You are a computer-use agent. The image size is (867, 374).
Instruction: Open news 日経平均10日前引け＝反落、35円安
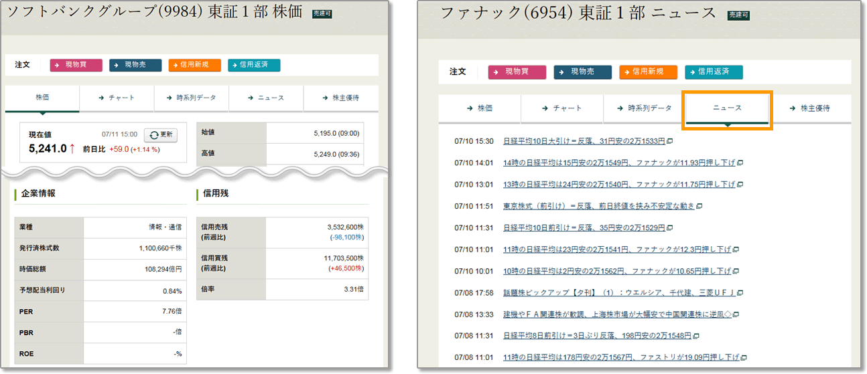point(584,227)
